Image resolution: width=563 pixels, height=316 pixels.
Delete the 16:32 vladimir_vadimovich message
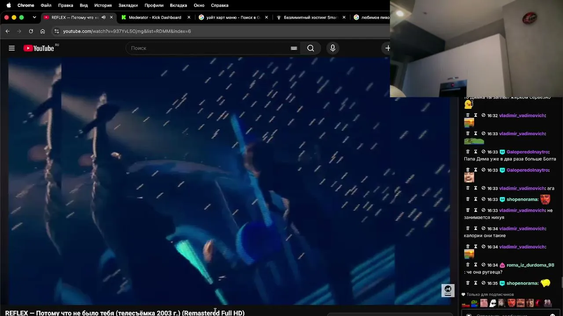click(468, 115)
